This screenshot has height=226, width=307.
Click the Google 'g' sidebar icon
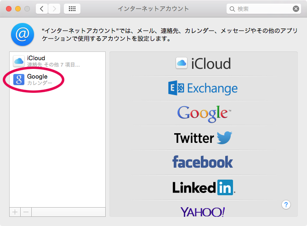pyautogui.click(x=19, y=79)
